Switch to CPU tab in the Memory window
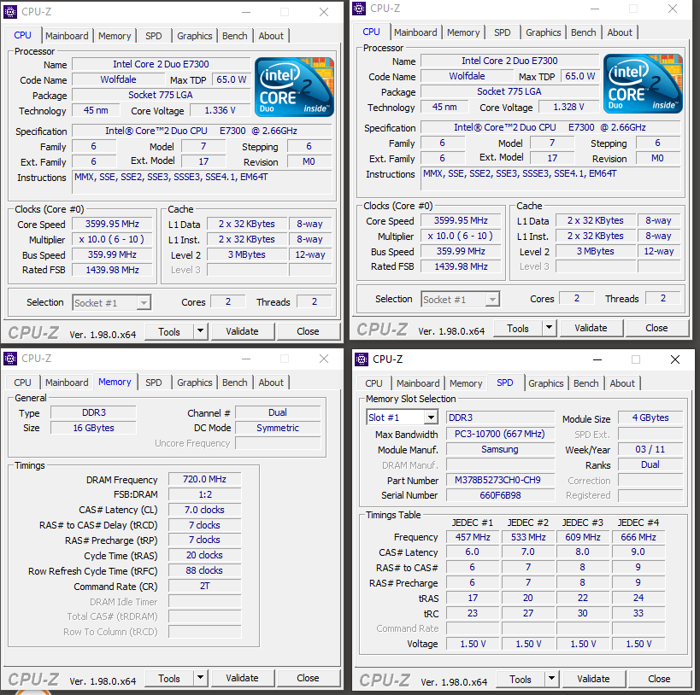This screenshot has height=695, width=700. pyautogui.click(x=22, y=383)
